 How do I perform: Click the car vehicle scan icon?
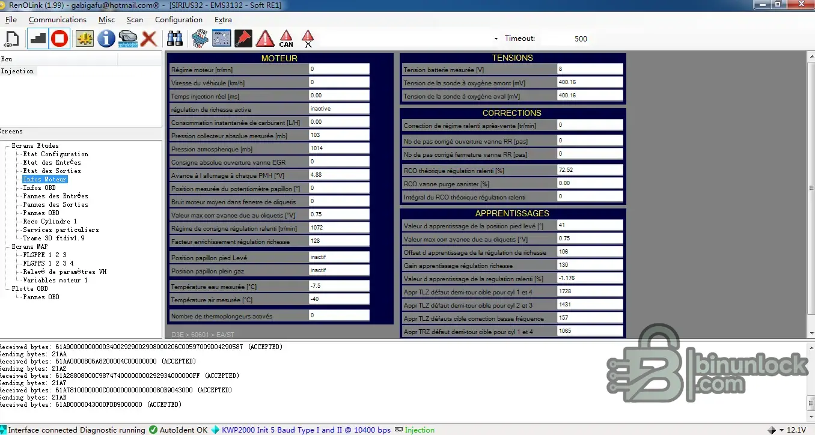click(128, 39)
